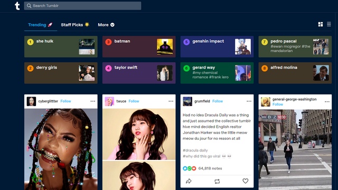The image size is (338, 190).
Task: Share the grumfield post
Action: tap(189, 181)
